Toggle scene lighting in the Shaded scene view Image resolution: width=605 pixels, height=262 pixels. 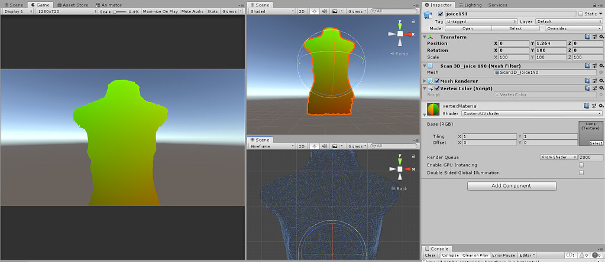pos(314,11)
